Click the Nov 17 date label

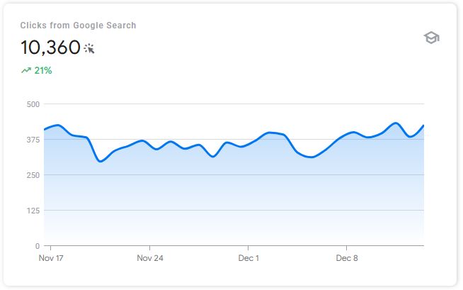[x=51, y=258]
